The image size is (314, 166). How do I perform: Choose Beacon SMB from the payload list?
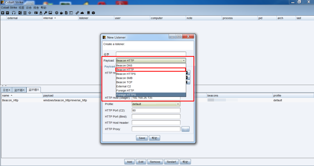151,78
